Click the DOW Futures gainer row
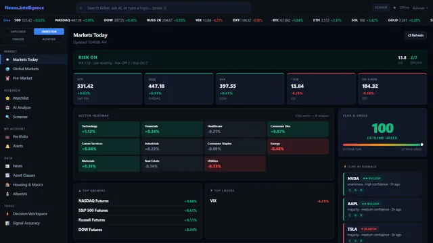Viewport: 433px width, 243px height. tap(137, 230)
